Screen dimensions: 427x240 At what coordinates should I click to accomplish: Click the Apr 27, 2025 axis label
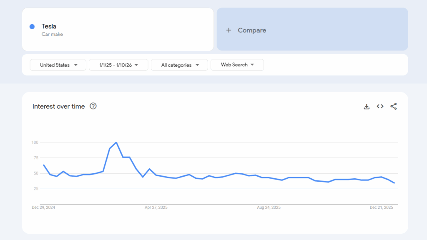point(157,207)
